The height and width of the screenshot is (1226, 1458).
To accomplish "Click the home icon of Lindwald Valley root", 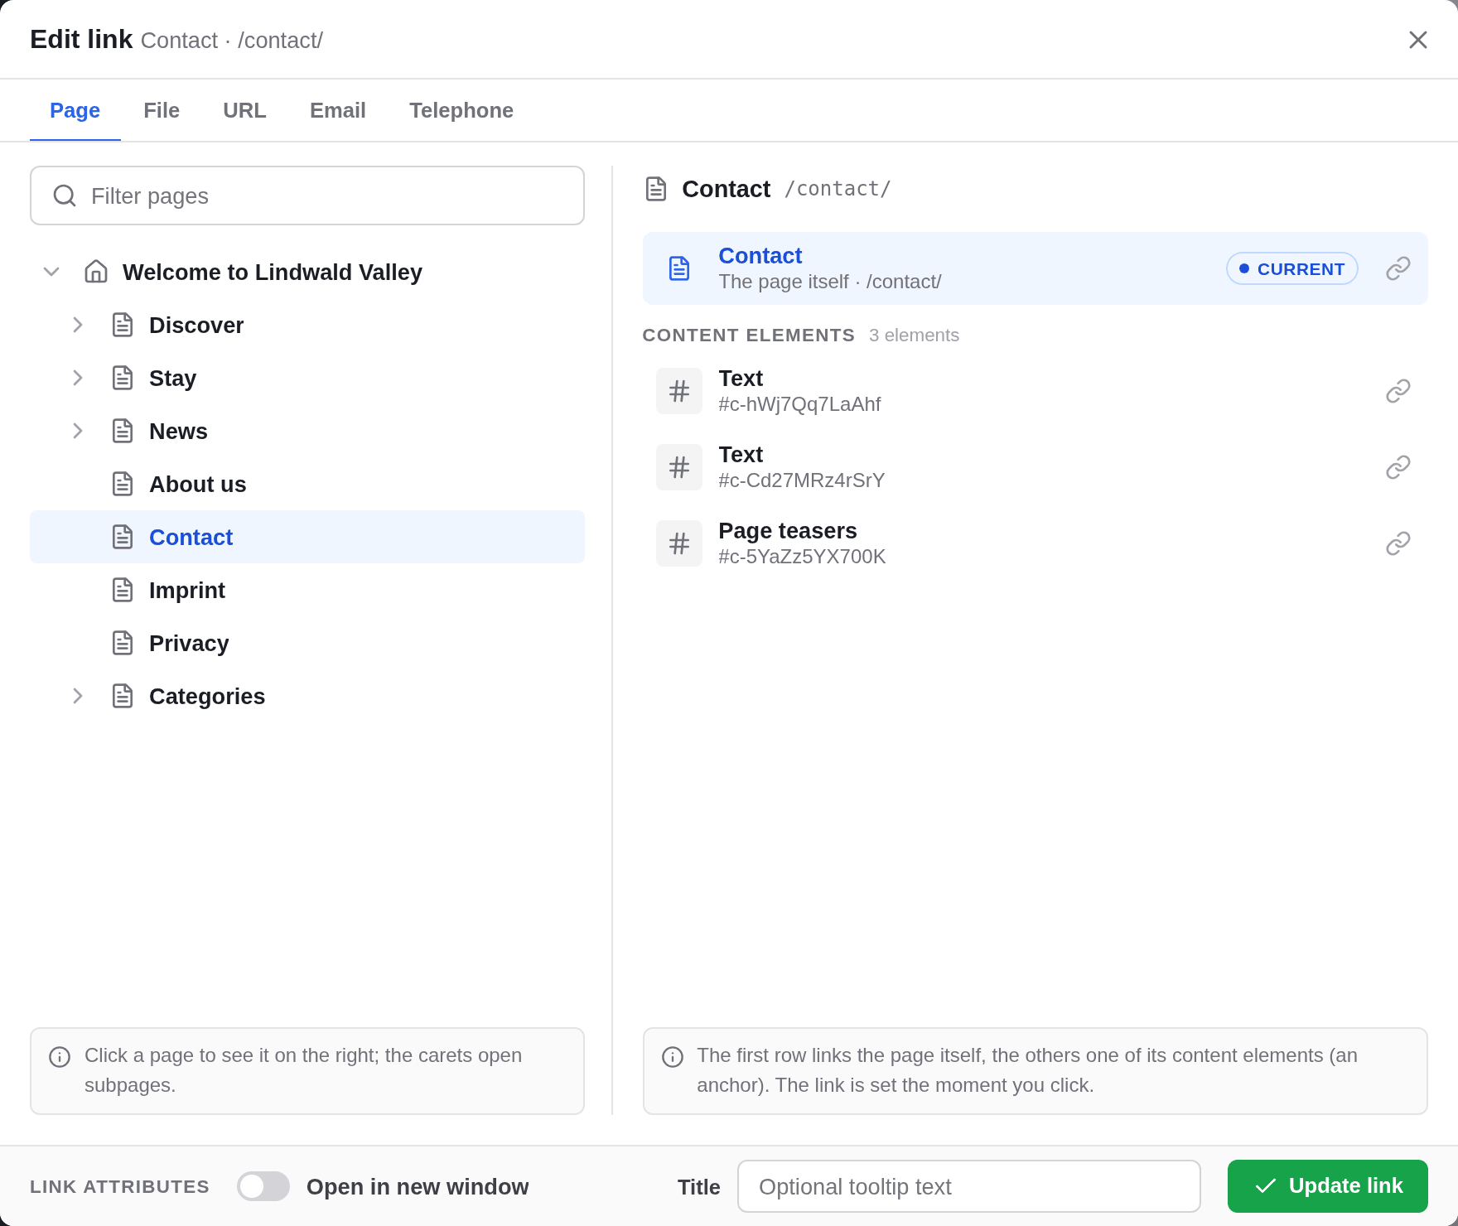I will pyautogui.click(x=96, y=272).
